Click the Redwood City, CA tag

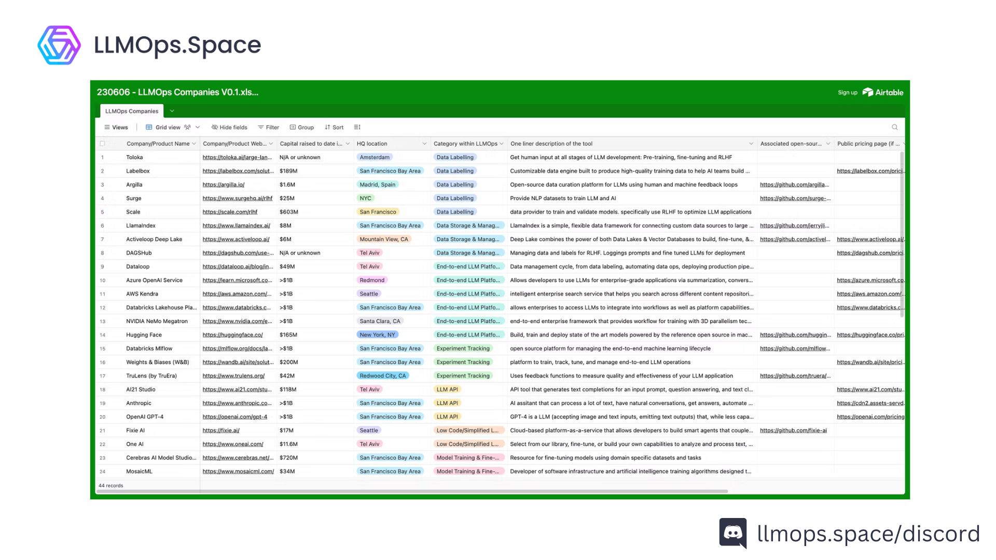(383, 376)
